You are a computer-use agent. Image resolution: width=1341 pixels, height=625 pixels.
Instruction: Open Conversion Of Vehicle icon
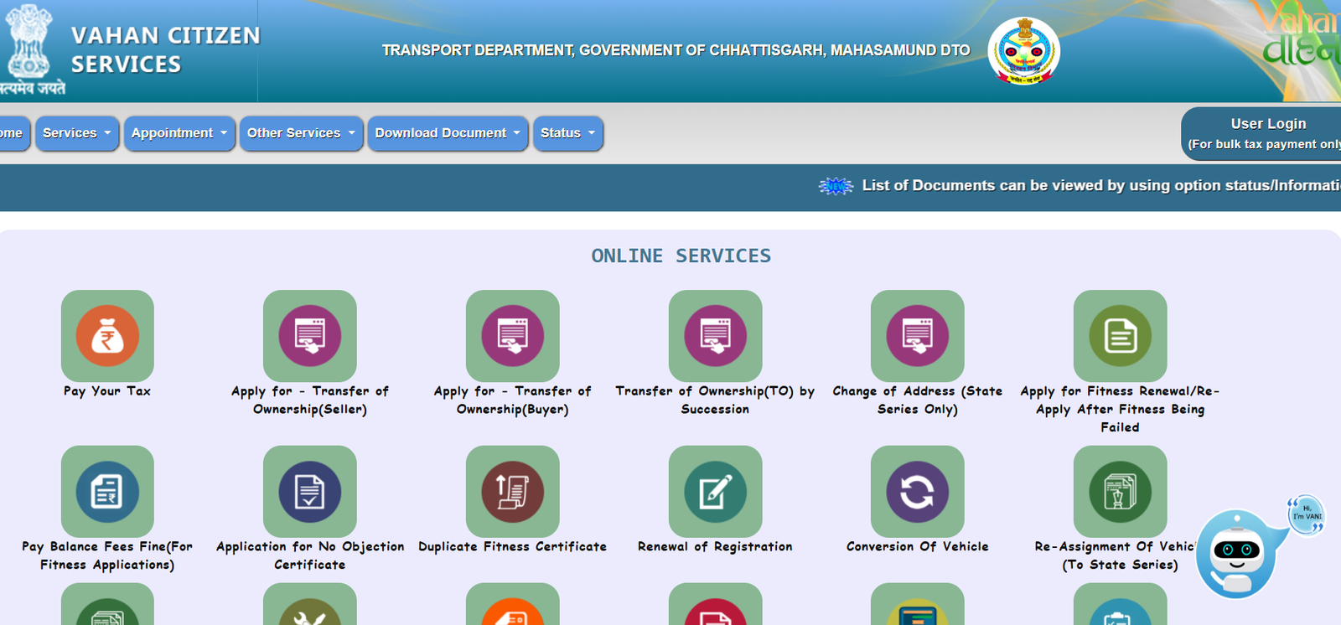click(918, 492)
